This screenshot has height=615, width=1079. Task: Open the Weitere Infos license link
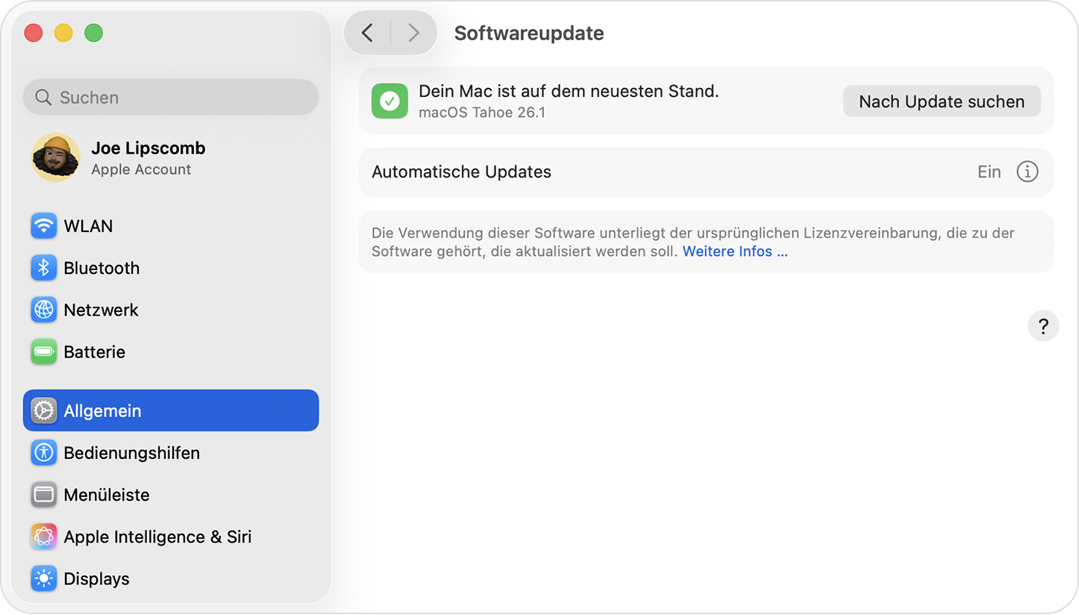coord(734,252)
